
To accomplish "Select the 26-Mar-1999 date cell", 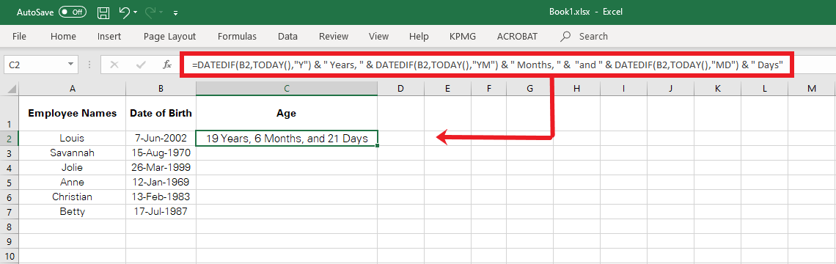I will pos(161,167).
